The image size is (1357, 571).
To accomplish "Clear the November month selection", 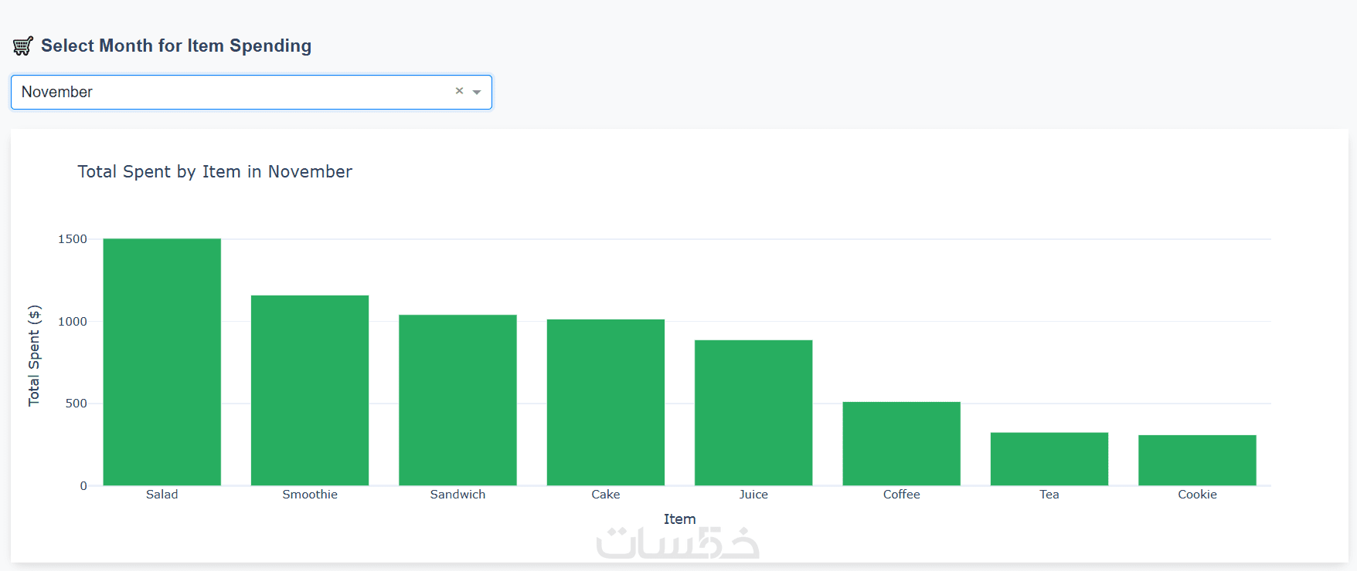I will click(459, 91).
